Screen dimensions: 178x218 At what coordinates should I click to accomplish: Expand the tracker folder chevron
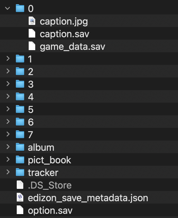(x=8, y=172)
